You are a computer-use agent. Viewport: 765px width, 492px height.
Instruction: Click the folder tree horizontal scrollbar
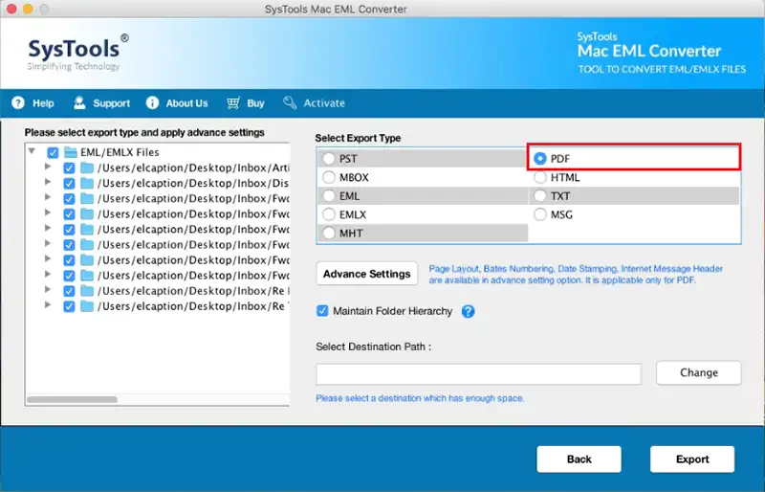point(73,400)
